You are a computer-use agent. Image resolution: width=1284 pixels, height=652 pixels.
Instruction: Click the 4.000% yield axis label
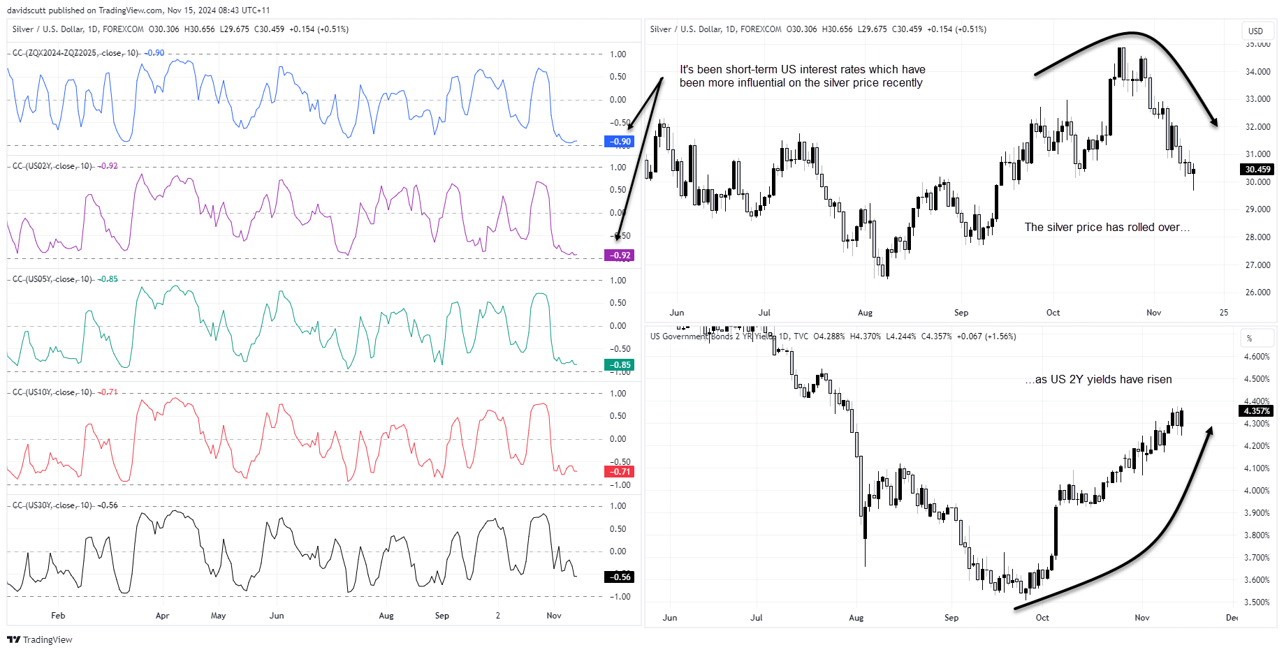1257,491
